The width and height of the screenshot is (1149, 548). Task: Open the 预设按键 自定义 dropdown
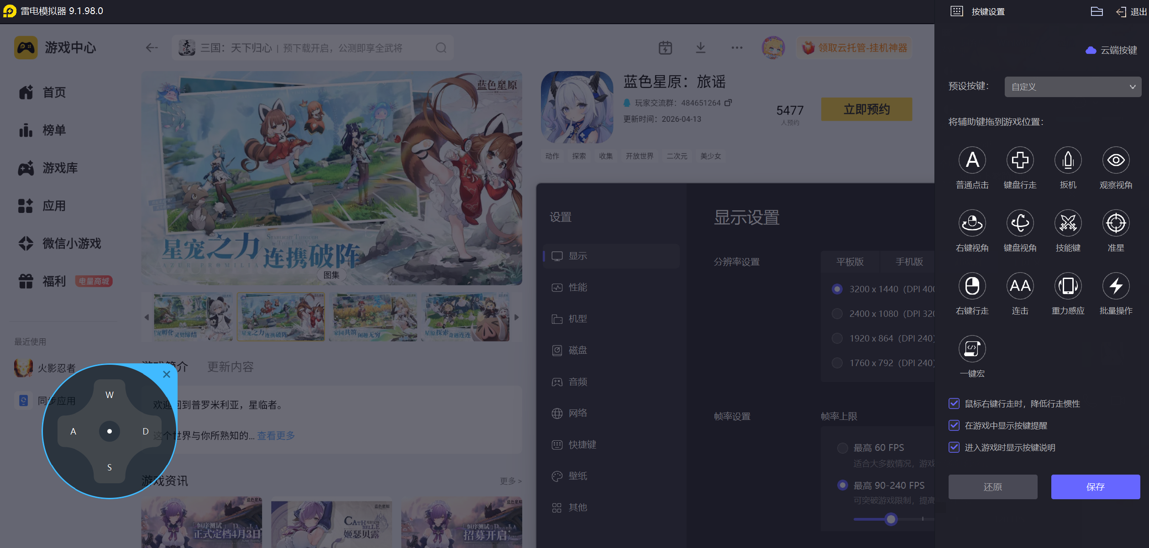(1072, 87)
